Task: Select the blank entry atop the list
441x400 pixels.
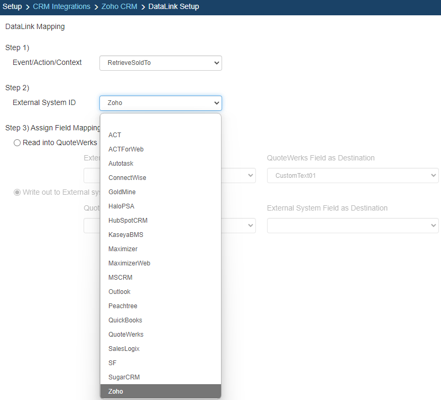Action: [x=160, y=121]
